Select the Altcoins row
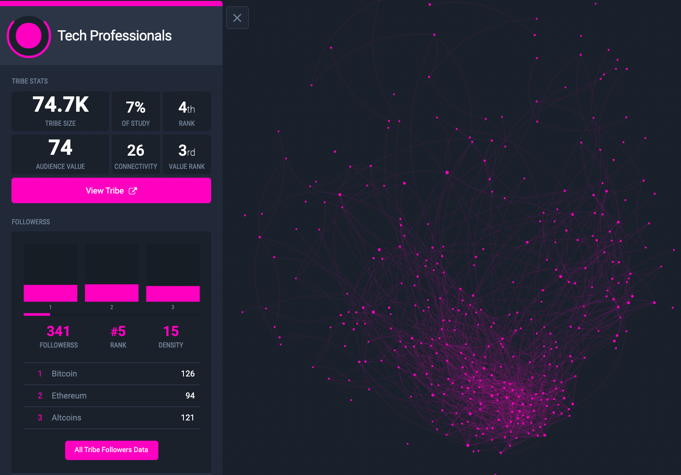This screenshot has height=475, width=681. (112, 418)
